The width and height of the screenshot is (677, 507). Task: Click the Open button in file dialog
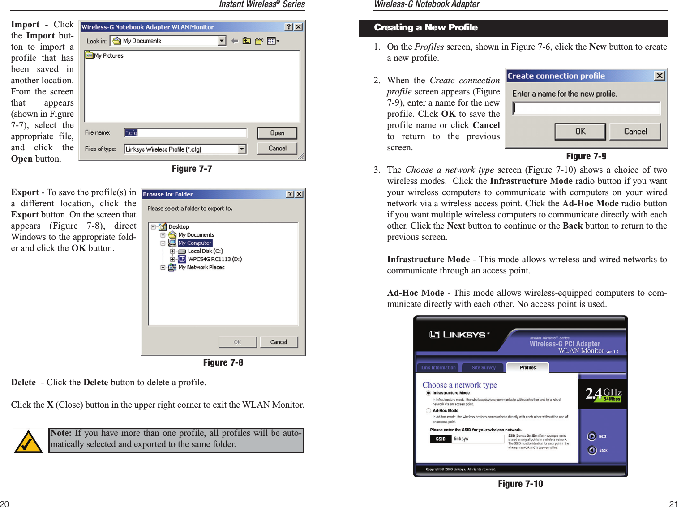[277, 133]
